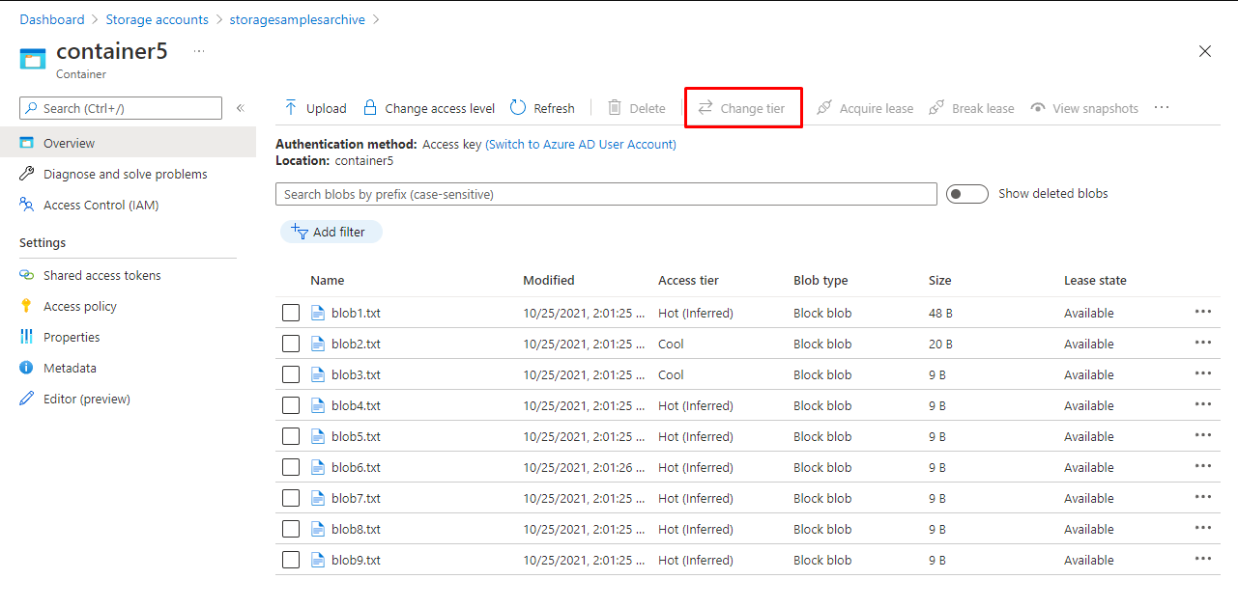Check the blob6.txt checkbox

coord(291,467)
